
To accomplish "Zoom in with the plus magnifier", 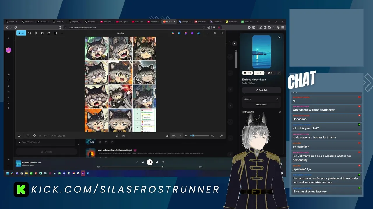I will point(212,136).
